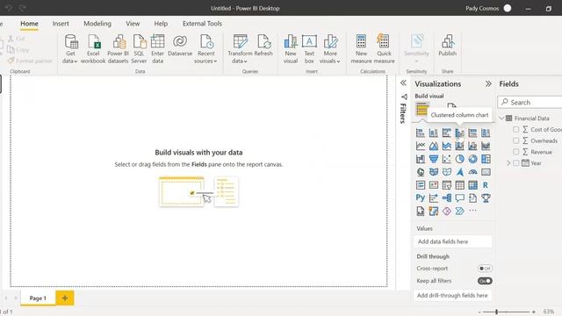The height and width of the screenshot is (316, 562).
Task: Check the Revenue field checkbox
Action: pyautogui.click(x=515, y=152)
